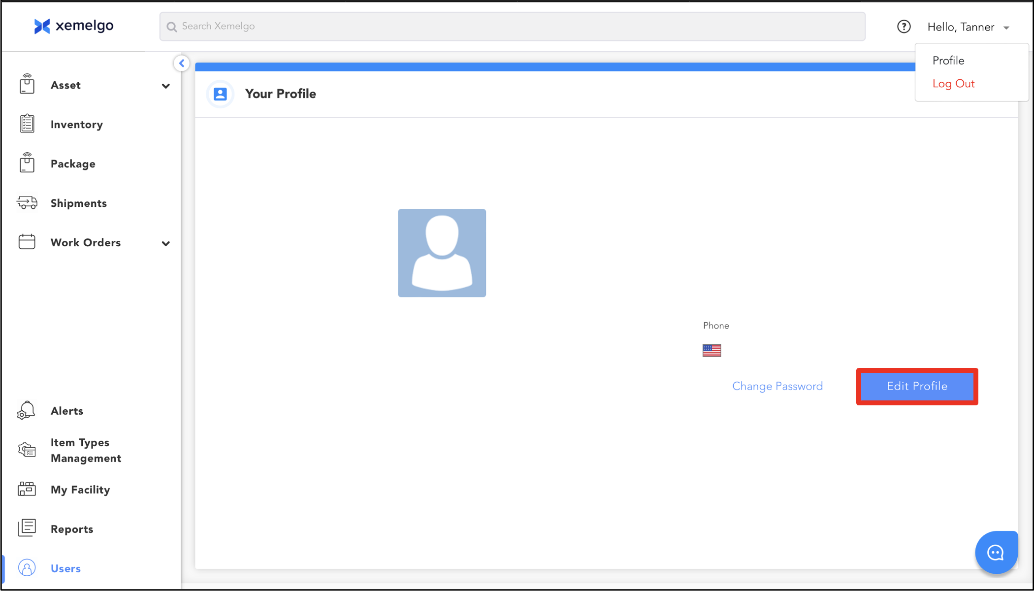Toggle the Hello, Tanner dropdown arrow
Image resolution: width=1034 pixels, height=592 pixels.
click(x=1006, y=28)
